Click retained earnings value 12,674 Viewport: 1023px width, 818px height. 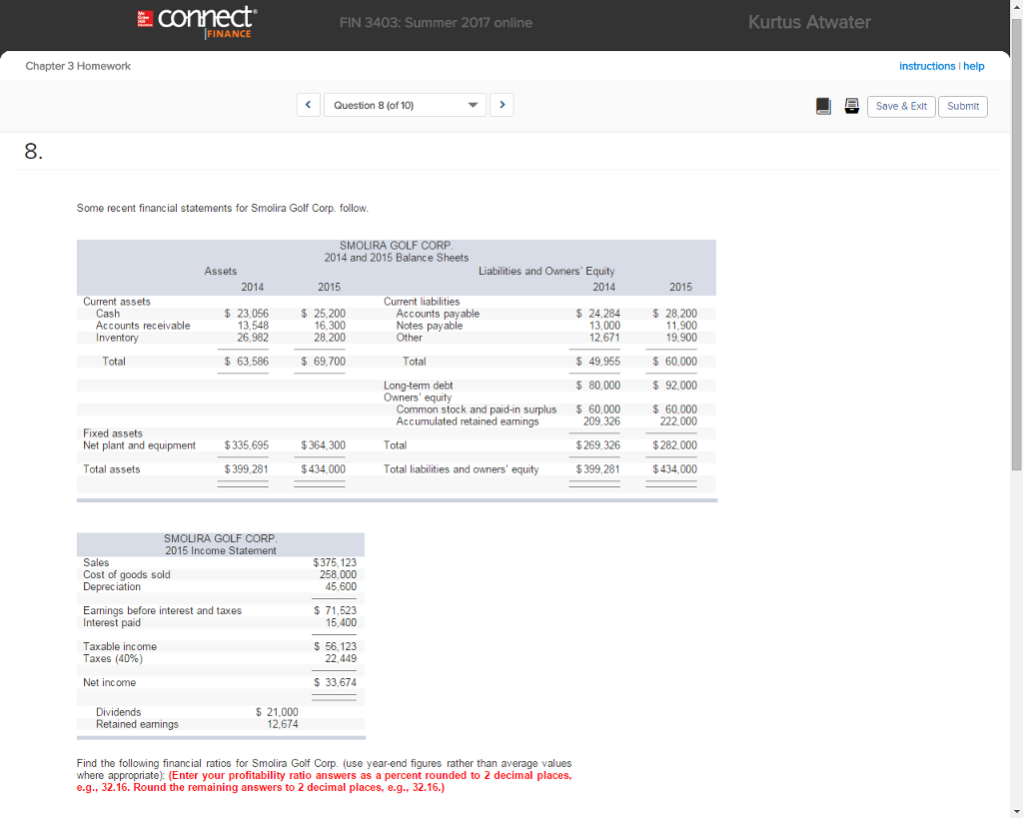283,724
